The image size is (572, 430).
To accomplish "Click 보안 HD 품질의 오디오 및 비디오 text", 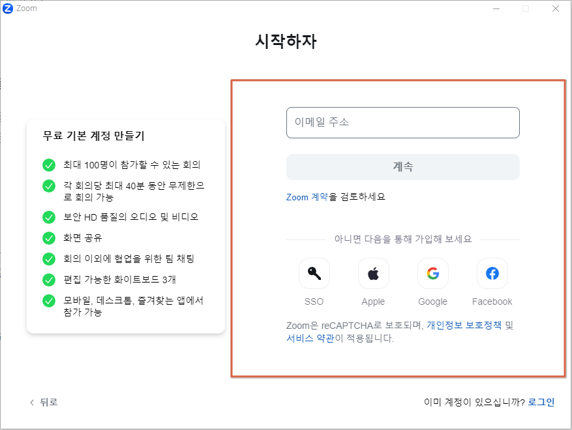I will 131,217.
